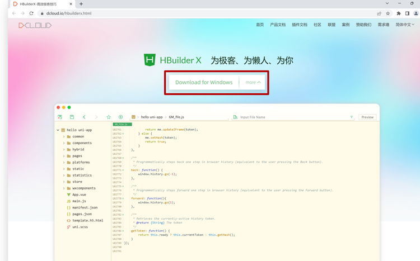Screen dimensions: 420x261
Task: Click the filter funnel icon near Preview
Action: pyautogui.click(x=352, y=117)
